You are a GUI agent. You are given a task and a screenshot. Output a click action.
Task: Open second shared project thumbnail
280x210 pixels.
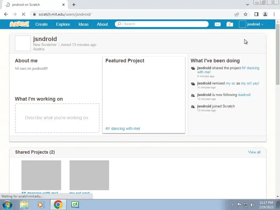point(89,175)
